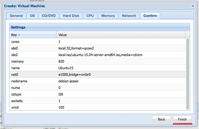Select the ide2 key cell

(x=33, y=55)
